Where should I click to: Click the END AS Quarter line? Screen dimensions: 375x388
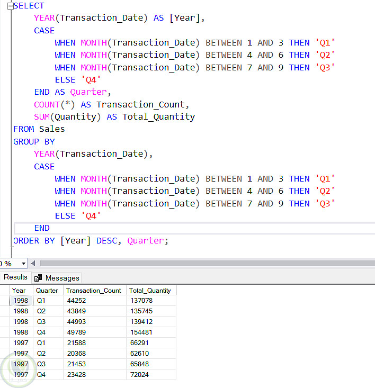[x=73, y=92]
